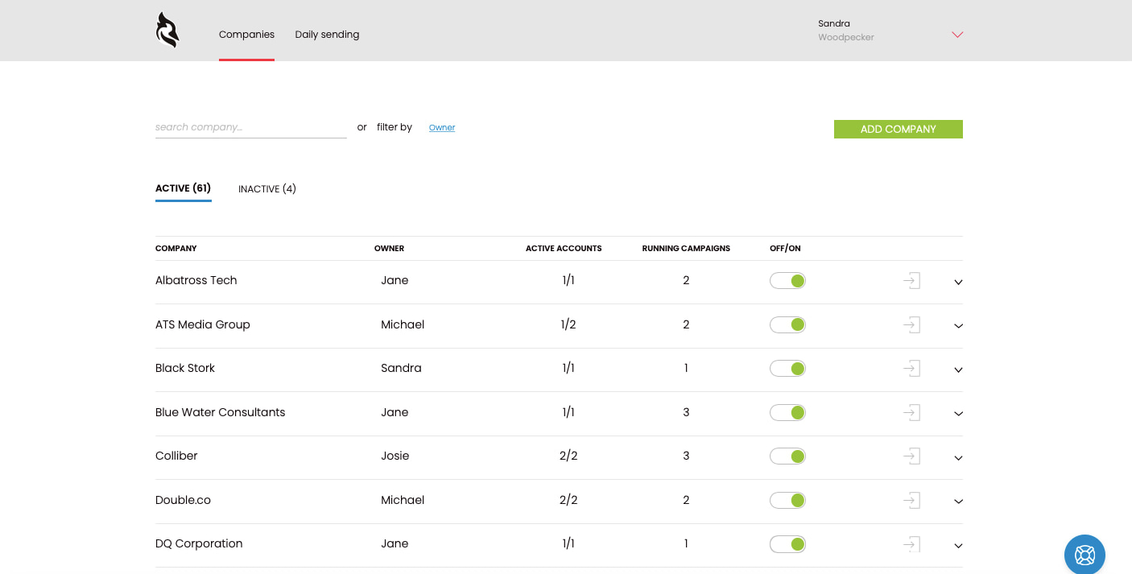Toggle off Blue Water Consultants switch
The width and height of the screenshot is (1132, 574).
787,413
